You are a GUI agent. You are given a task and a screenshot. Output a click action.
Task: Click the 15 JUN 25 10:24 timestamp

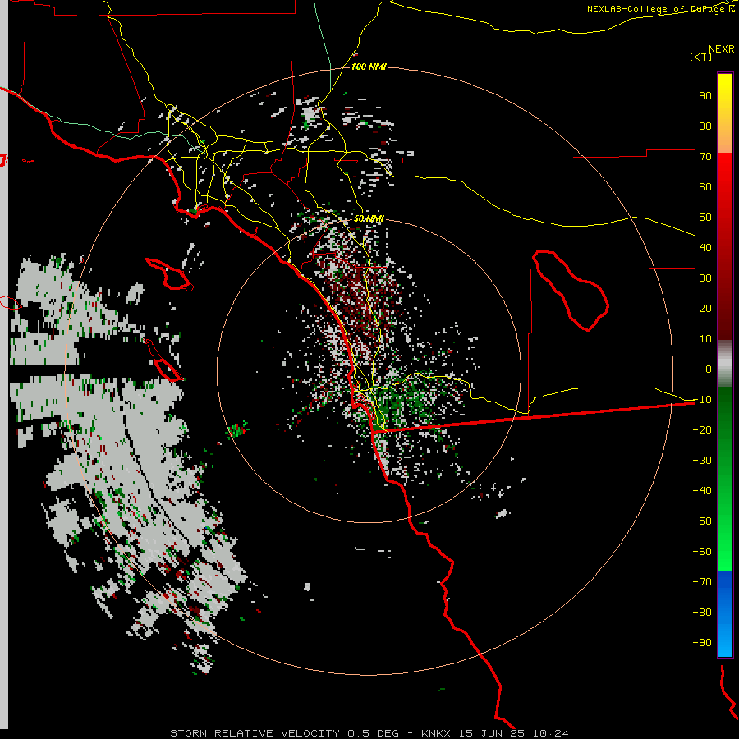point(514,733)
